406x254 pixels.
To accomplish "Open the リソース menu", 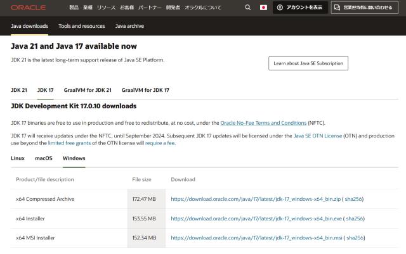I will (106, 8).
